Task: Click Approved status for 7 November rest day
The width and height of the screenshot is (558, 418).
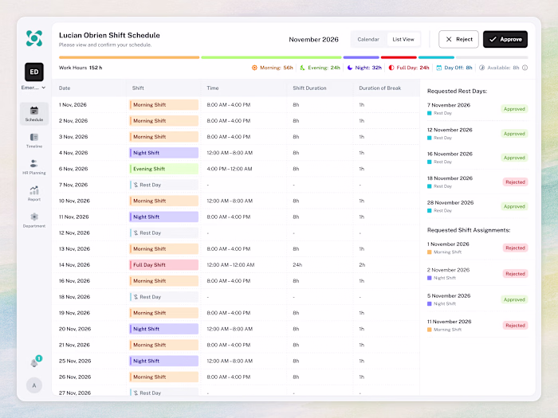Action: tap(514, 109)
